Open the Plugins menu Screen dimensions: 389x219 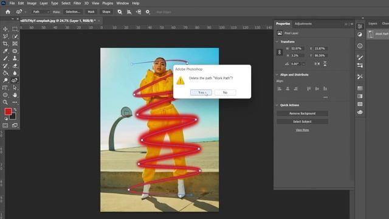point(108,3)
